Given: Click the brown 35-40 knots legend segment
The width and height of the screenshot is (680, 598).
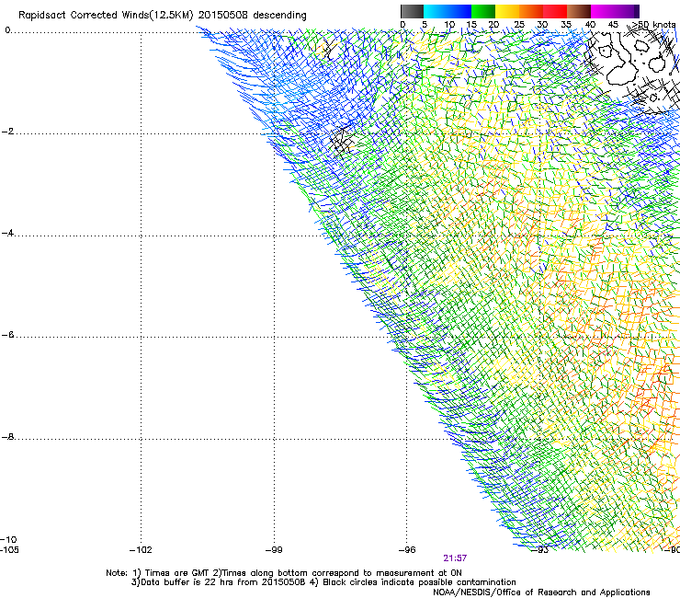Looking at the screenshot, I should 579,11.
